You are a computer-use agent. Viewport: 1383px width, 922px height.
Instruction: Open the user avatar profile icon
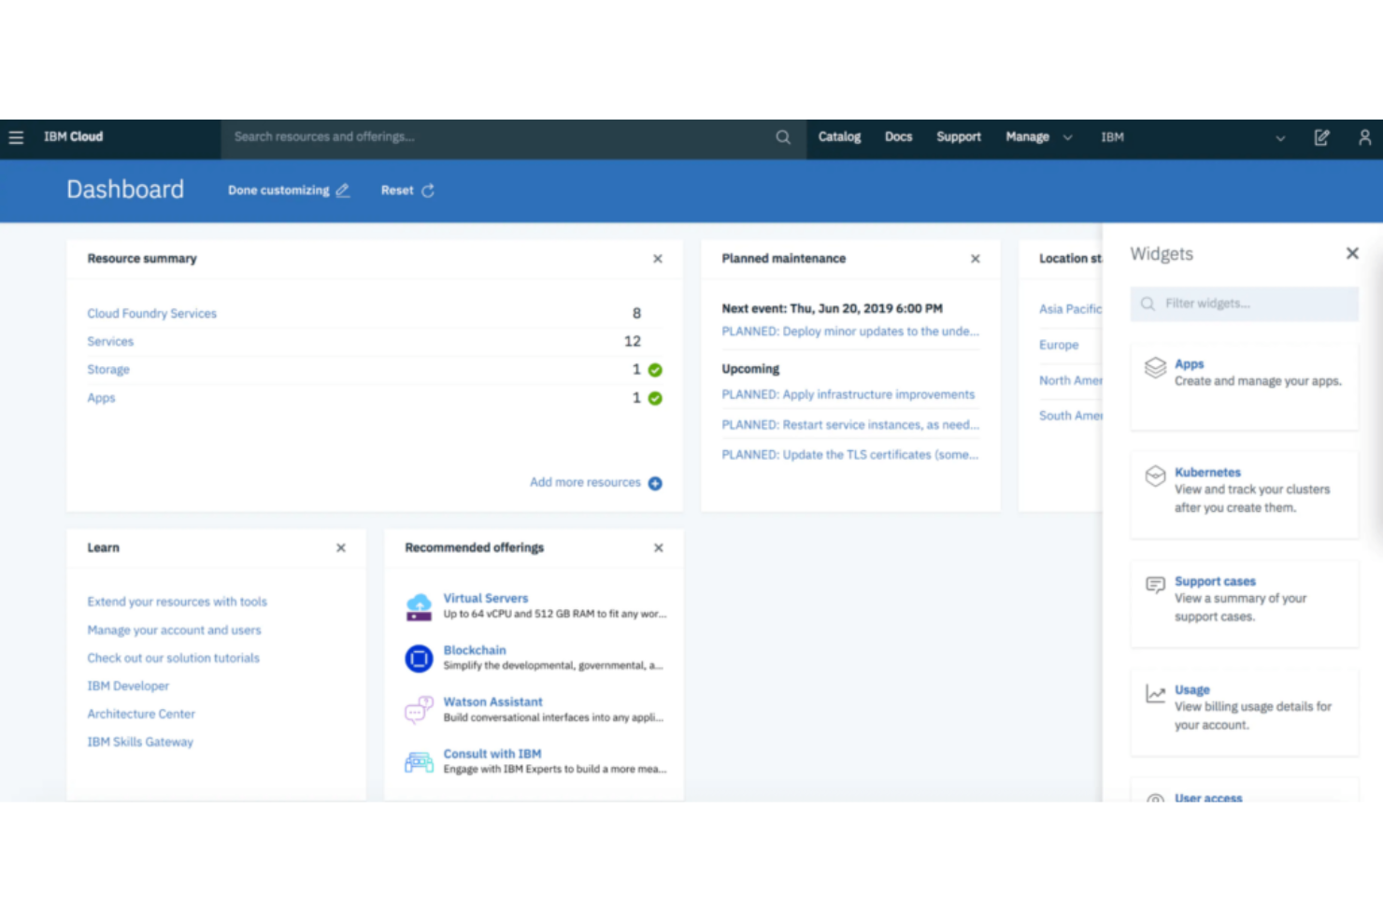point(1364,137)
